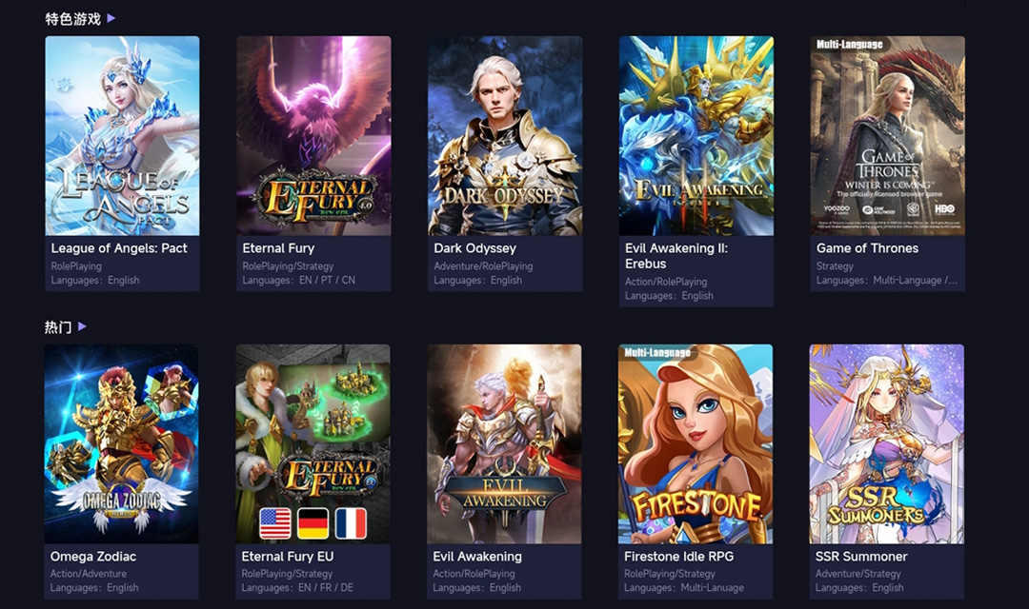Select the Omega Zodiac game artwork
The image size is (1029, 609).
[121, 443]
